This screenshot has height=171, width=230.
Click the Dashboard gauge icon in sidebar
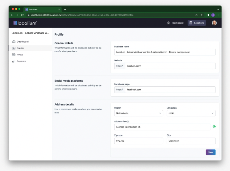tap(14, 42)
